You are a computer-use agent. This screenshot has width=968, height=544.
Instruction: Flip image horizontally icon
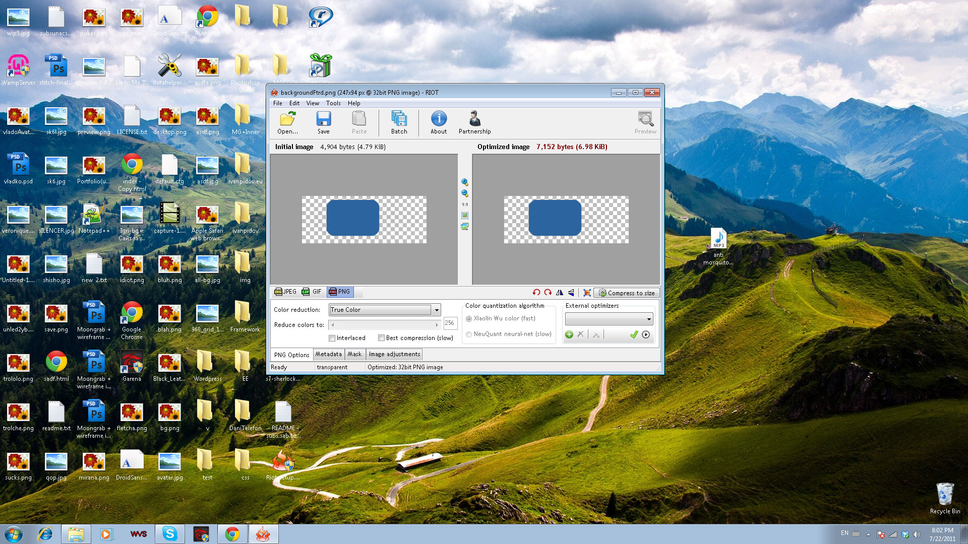[559, 292]
